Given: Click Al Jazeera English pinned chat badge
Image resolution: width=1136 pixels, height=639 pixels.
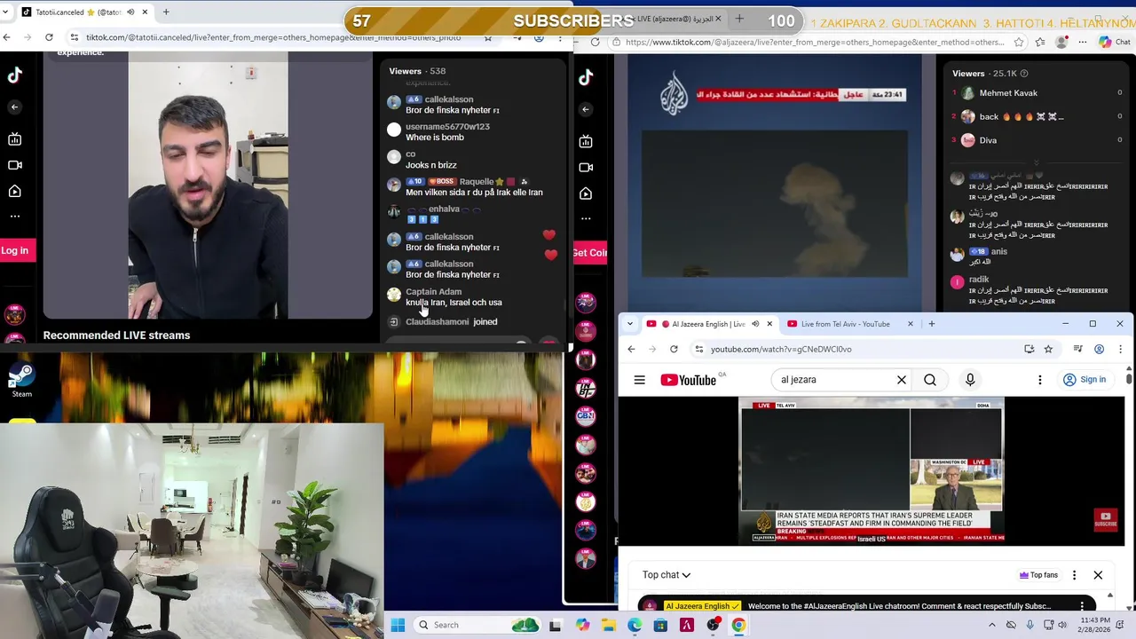Looking at the screenshot, I should (703, 606).
